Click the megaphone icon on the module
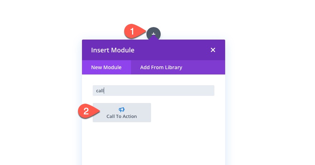 tap(122, 110)
